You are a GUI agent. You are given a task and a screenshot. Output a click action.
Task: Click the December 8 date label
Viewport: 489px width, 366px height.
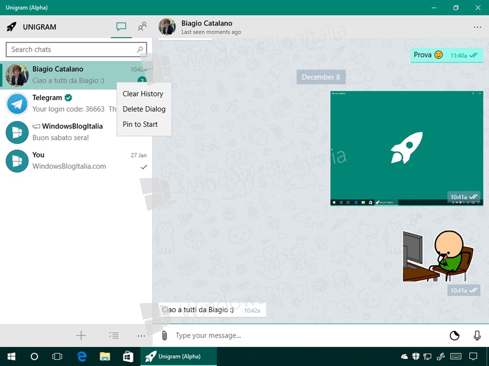point(321,77)
